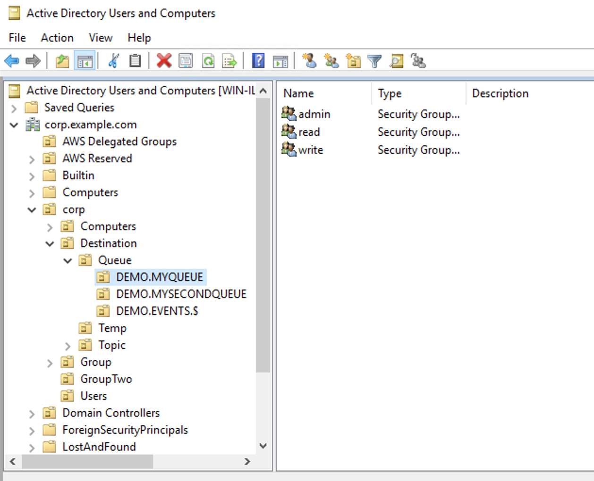Image resolution: width=594 pixels, height=481 pixels.
Task: Toggle the console tree visibility icon
Action: point(84,60)
